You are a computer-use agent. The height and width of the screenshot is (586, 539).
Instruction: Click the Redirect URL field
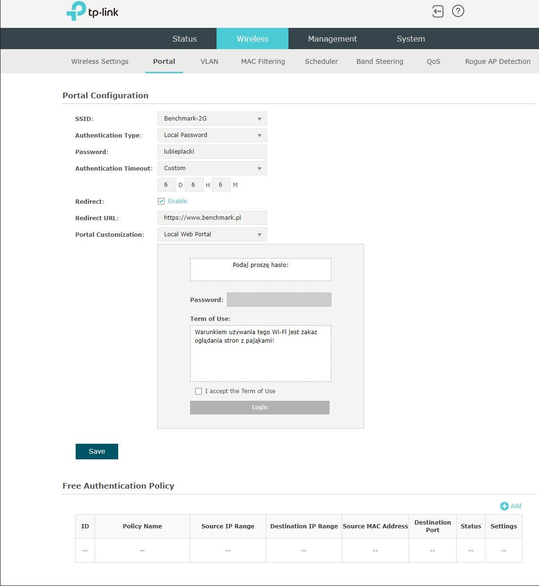tap(212, 218)
